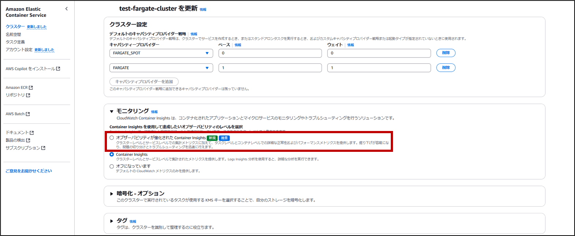The width and height of the screenshot is (575, 236).
Task: Click 削除 for the FARGATE row
Action: coord(446,68)
